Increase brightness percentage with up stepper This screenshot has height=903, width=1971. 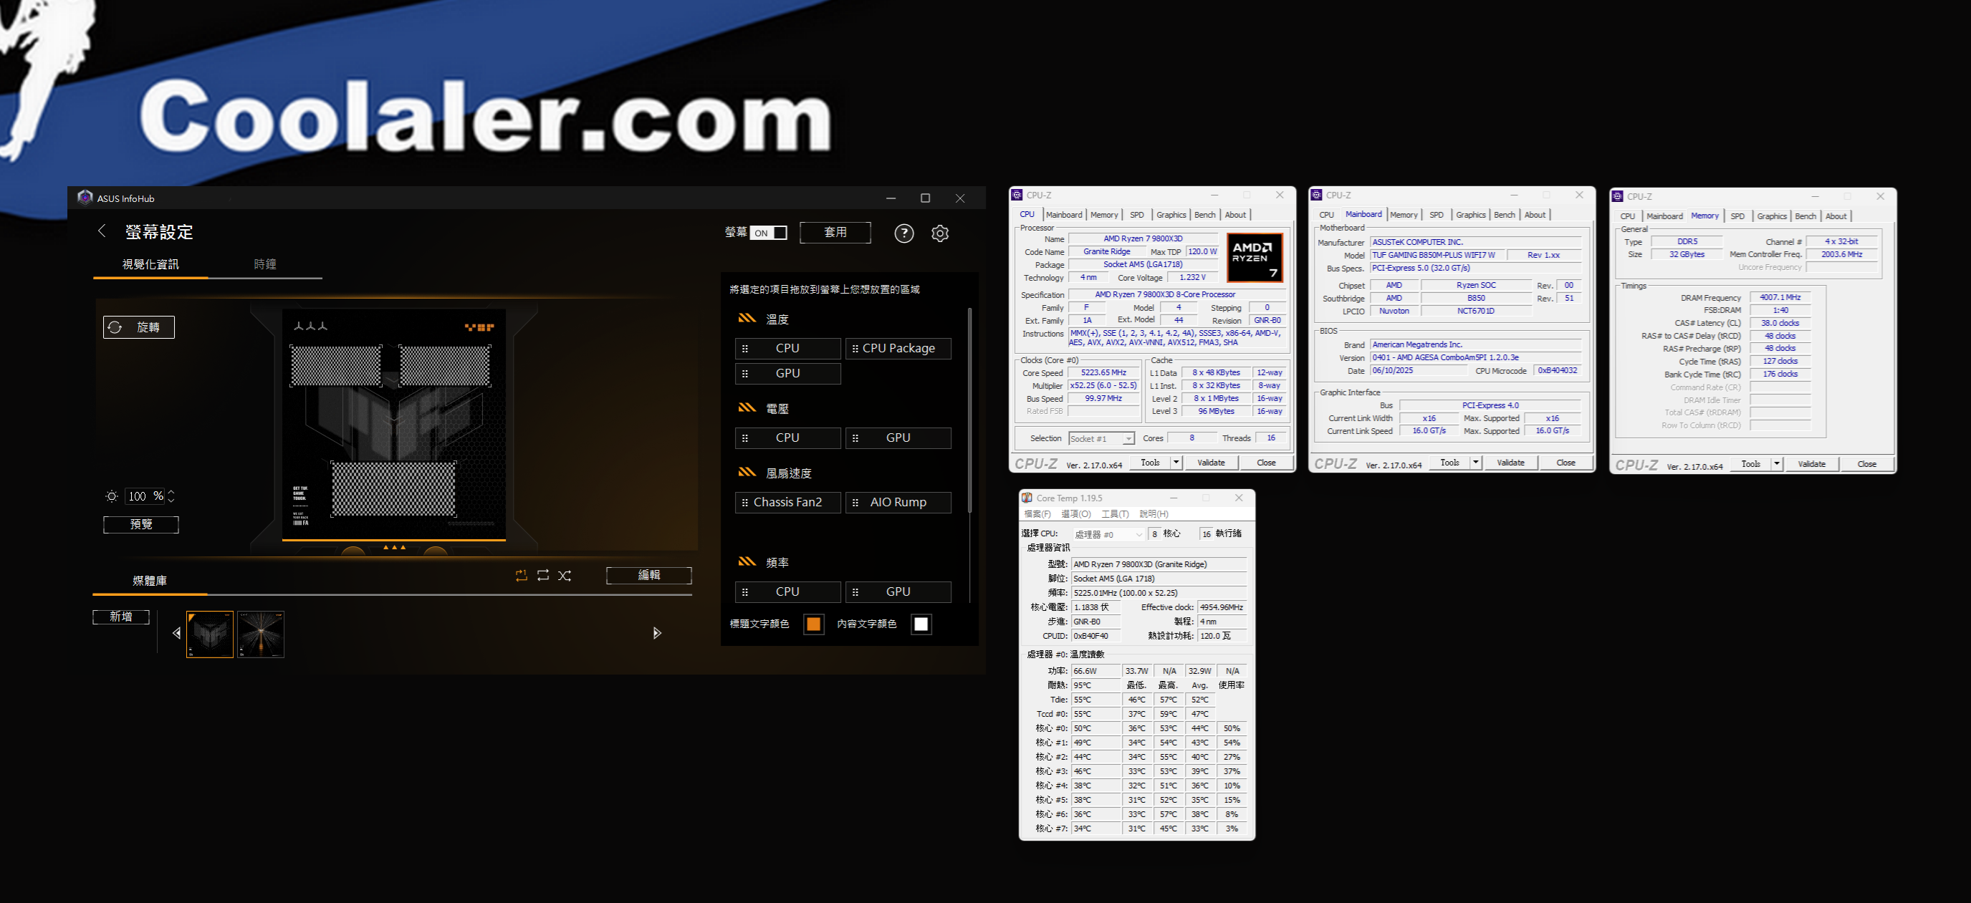171,492
